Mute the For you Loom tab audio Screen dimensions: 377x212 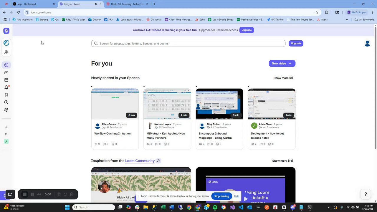click(x=96, y=4)
